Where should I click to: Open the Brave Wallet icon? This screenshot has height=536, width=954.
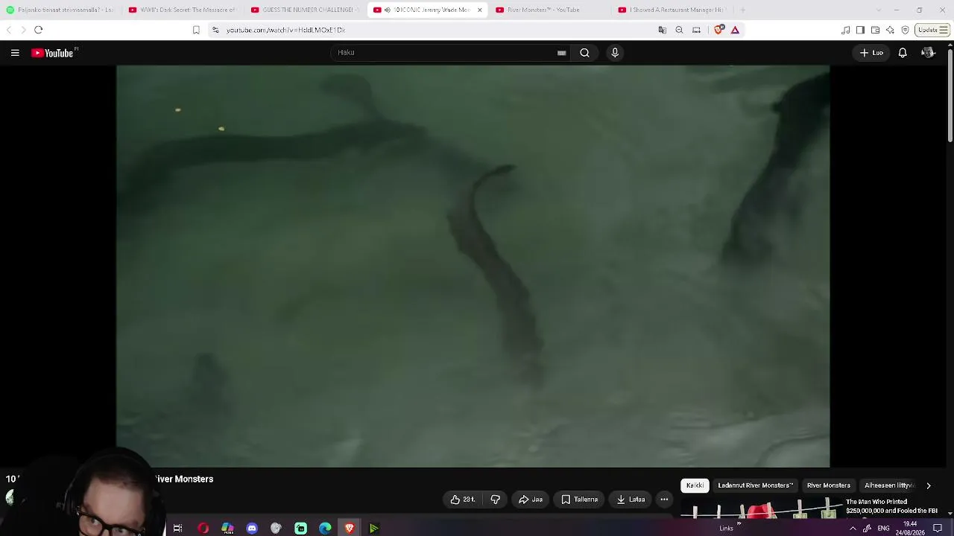coord(875,30)
